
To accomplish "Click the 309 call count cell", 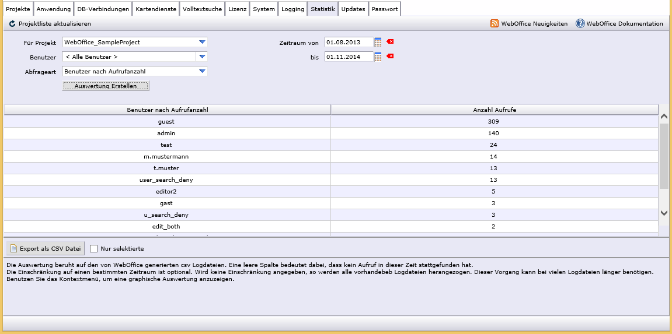I will click(x=494, y=121).
